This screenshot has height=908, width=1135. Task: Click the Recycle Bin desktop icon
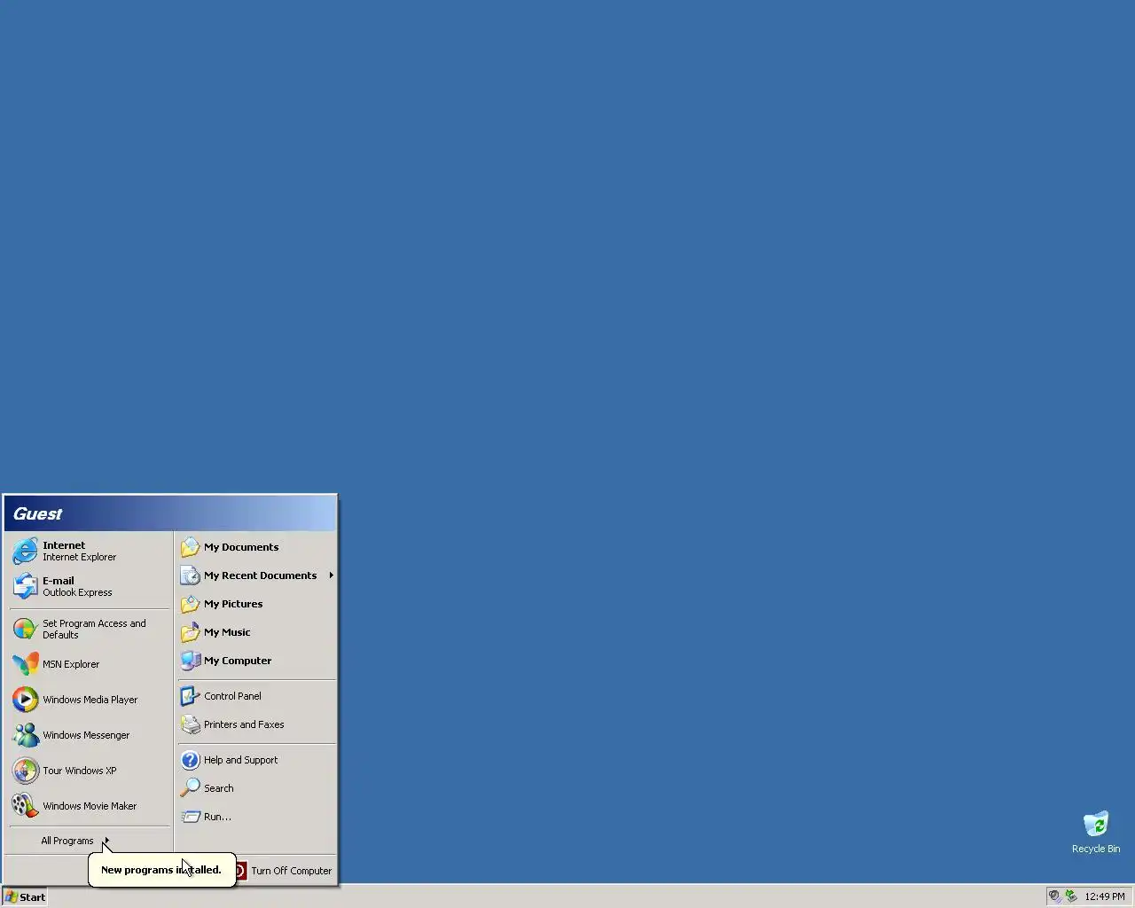[1096, 832]
